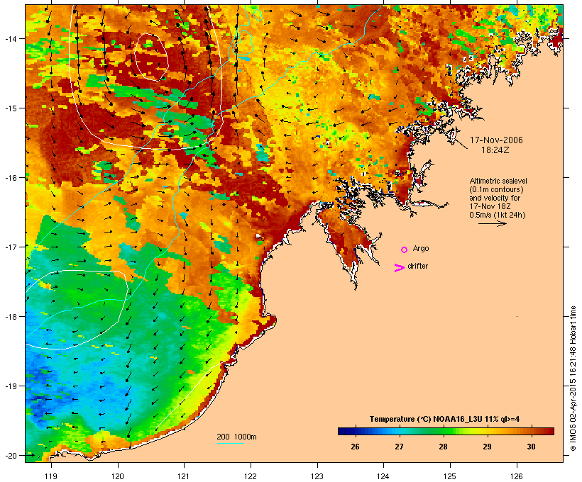
Task: Click the 123 longitude axis label
Action: click(x=317, y=476)
